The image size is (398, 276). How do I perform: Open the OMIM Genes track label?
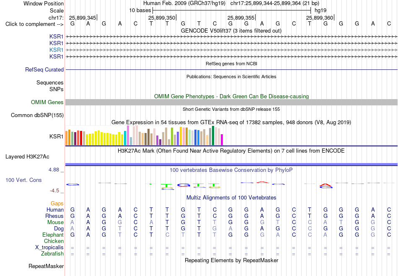tap(47, 102)
